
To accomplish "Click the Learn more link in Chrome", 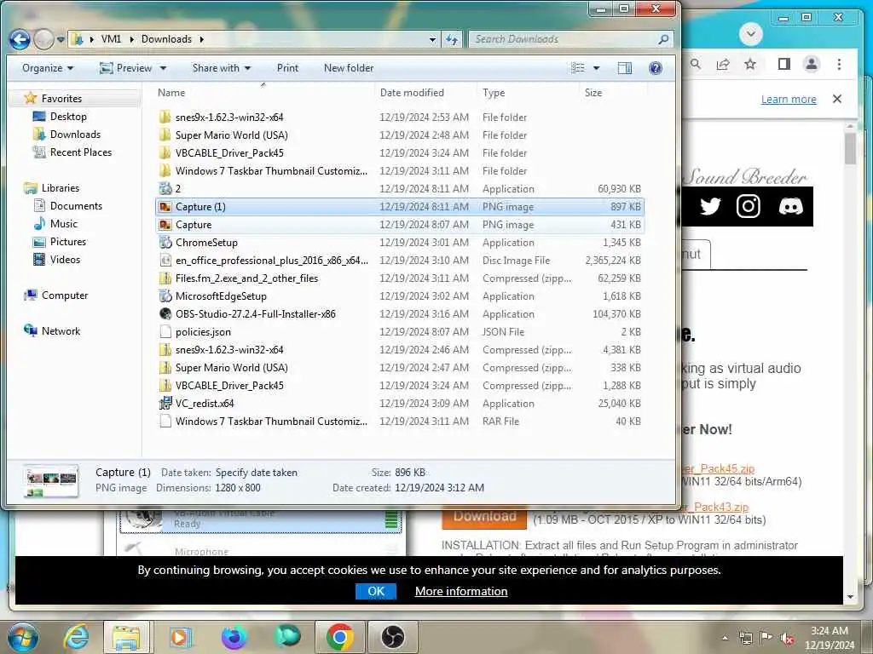I will [x=789, y=100].
